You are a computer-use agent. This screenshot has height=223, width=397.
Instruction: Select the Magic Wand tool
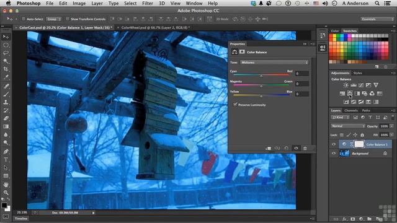[x=6, y=61]
